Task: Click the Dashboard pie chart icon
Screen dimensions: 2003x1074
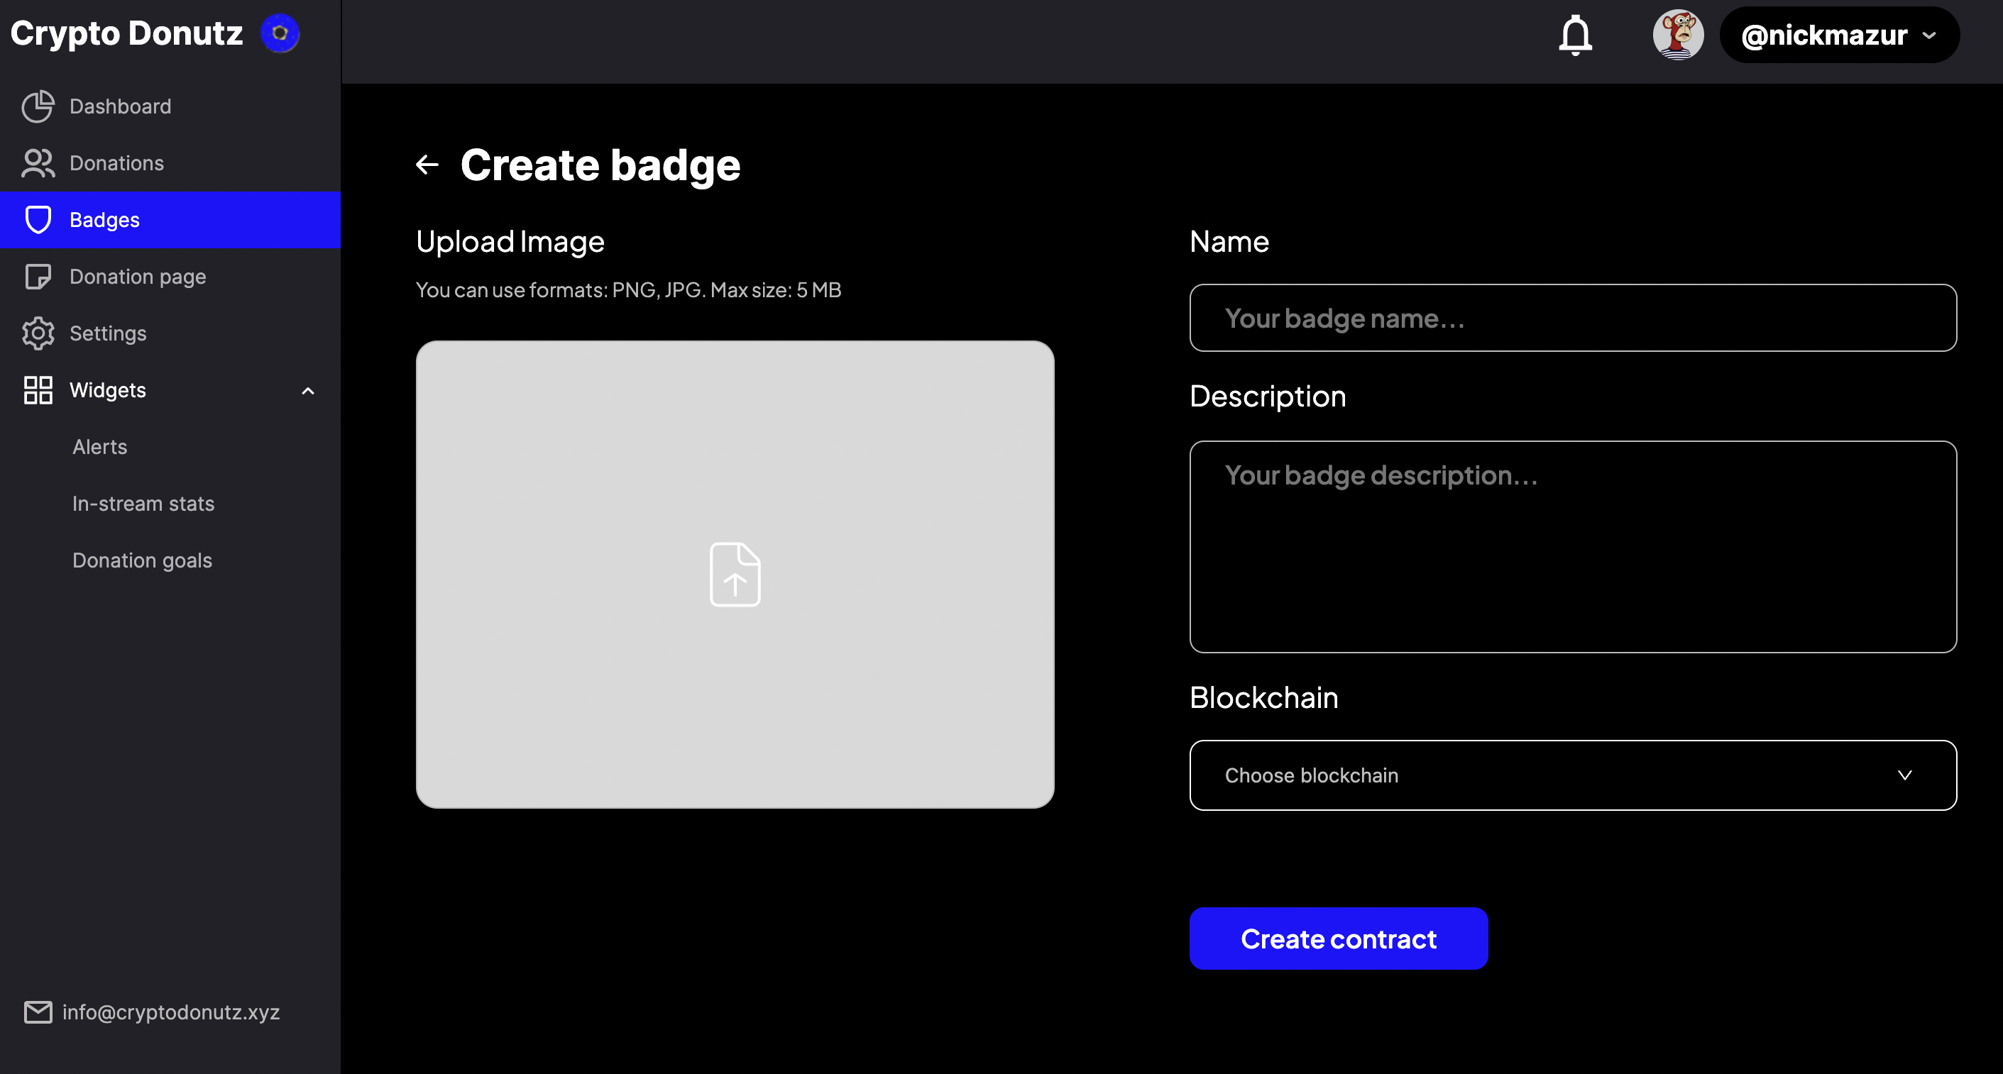Action: click(38, 106)
